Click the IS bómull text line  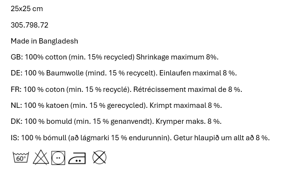pos(140,138)
